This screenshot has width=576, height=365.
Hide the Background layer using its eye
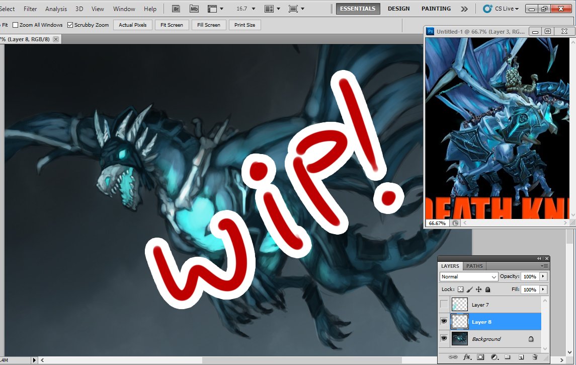(x=444, y=338)
